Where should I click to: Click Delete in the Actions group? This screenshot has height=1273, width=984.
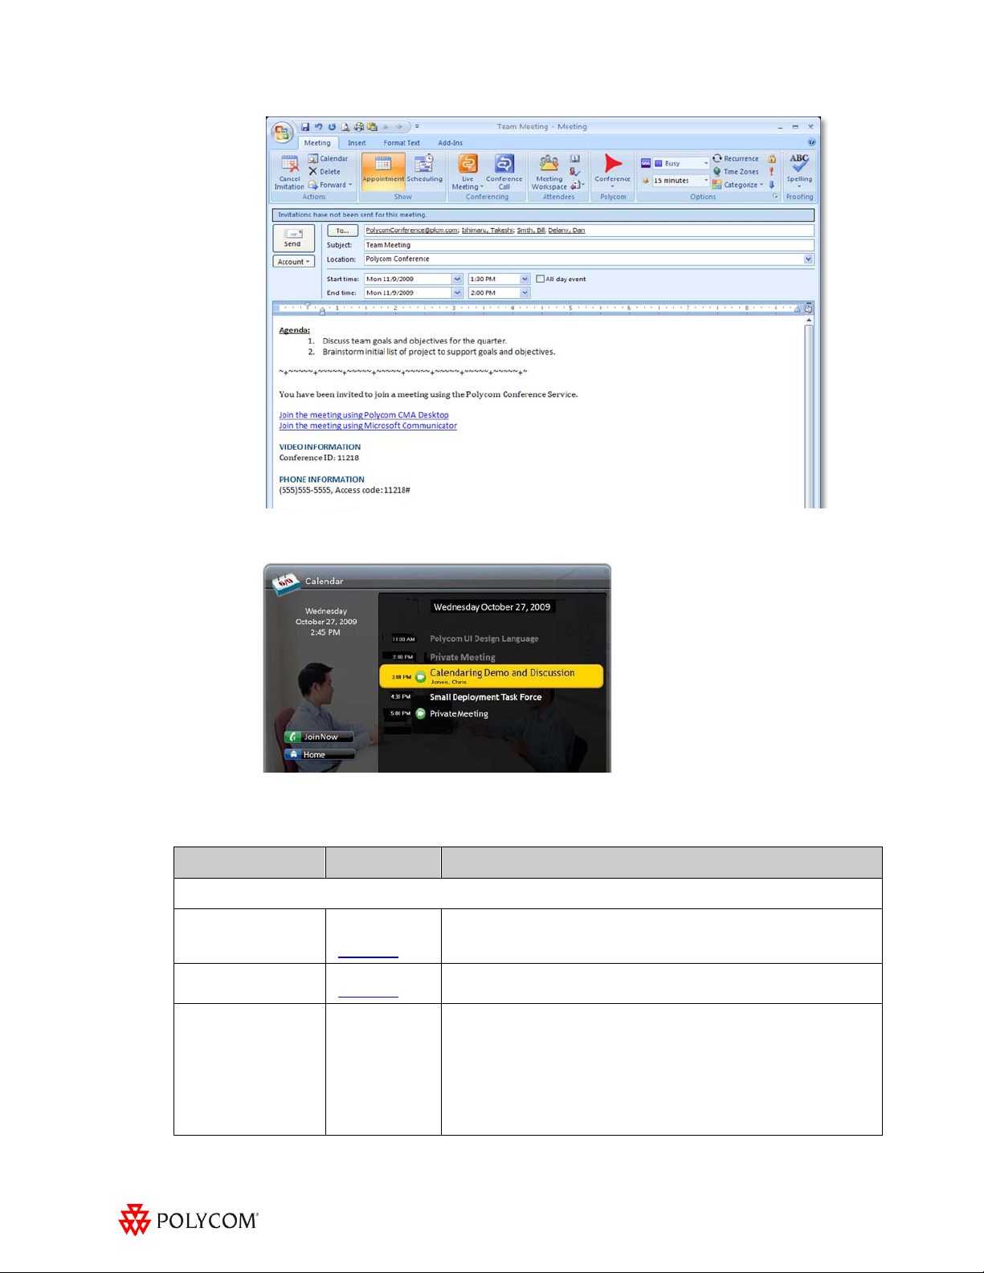pos(325,171)
